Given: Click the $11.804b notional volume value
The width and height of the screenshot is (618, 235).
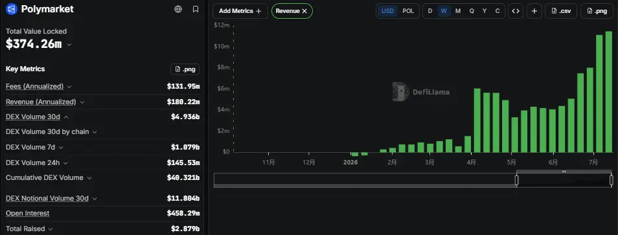Looking at the screenshot, I should click(x=183, y=199).
